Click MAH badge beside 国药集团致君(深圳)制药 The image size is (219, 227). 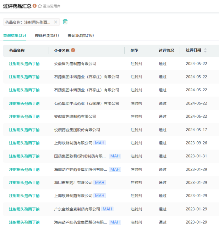tap(115, 156)
